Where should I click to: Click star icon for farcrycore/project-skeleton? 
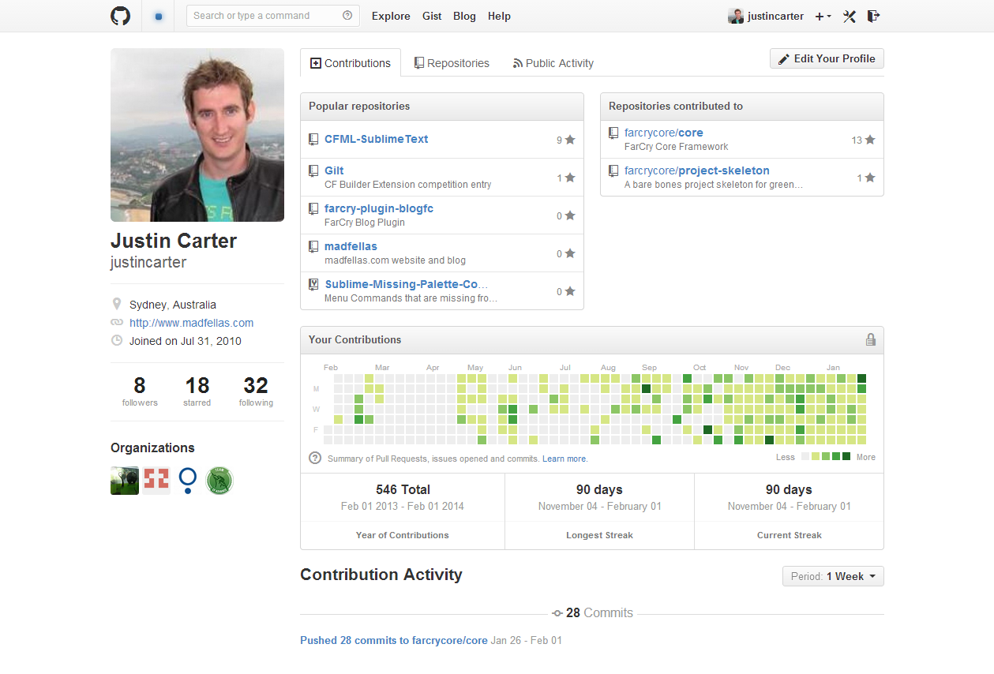[870, 178]
